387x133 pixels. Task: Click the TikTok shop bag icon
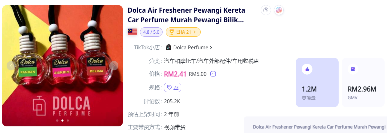pyautogui.click(x=169, y=48)
